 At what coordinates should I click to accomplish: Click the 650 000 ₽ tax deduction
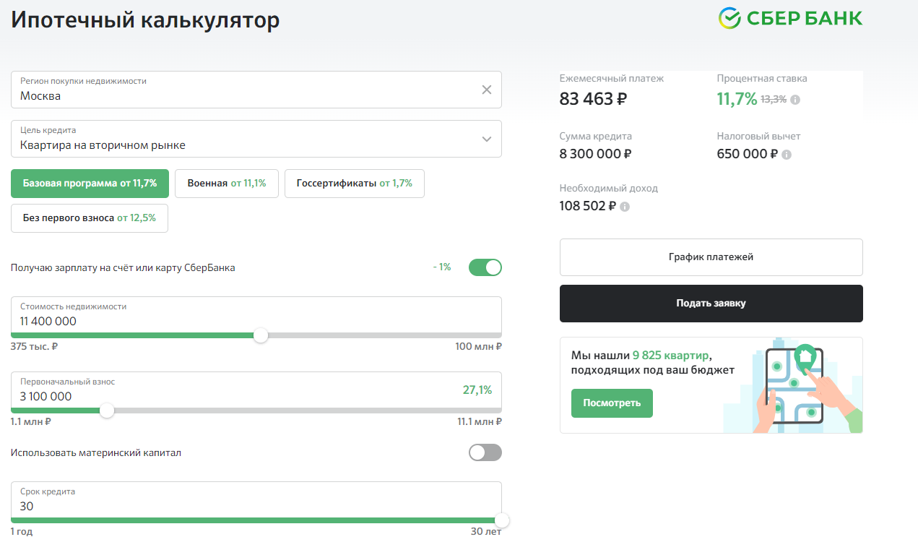[748, 154]
